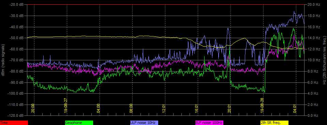Click the -40.0 dB axis label

[x=16, y=27]
